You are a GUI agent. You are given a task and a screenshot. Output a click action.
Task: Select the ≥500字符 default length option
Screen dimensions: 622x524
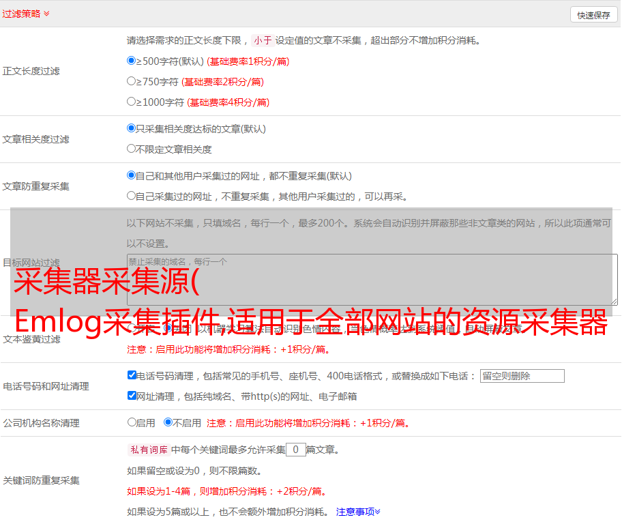(131, 61)
